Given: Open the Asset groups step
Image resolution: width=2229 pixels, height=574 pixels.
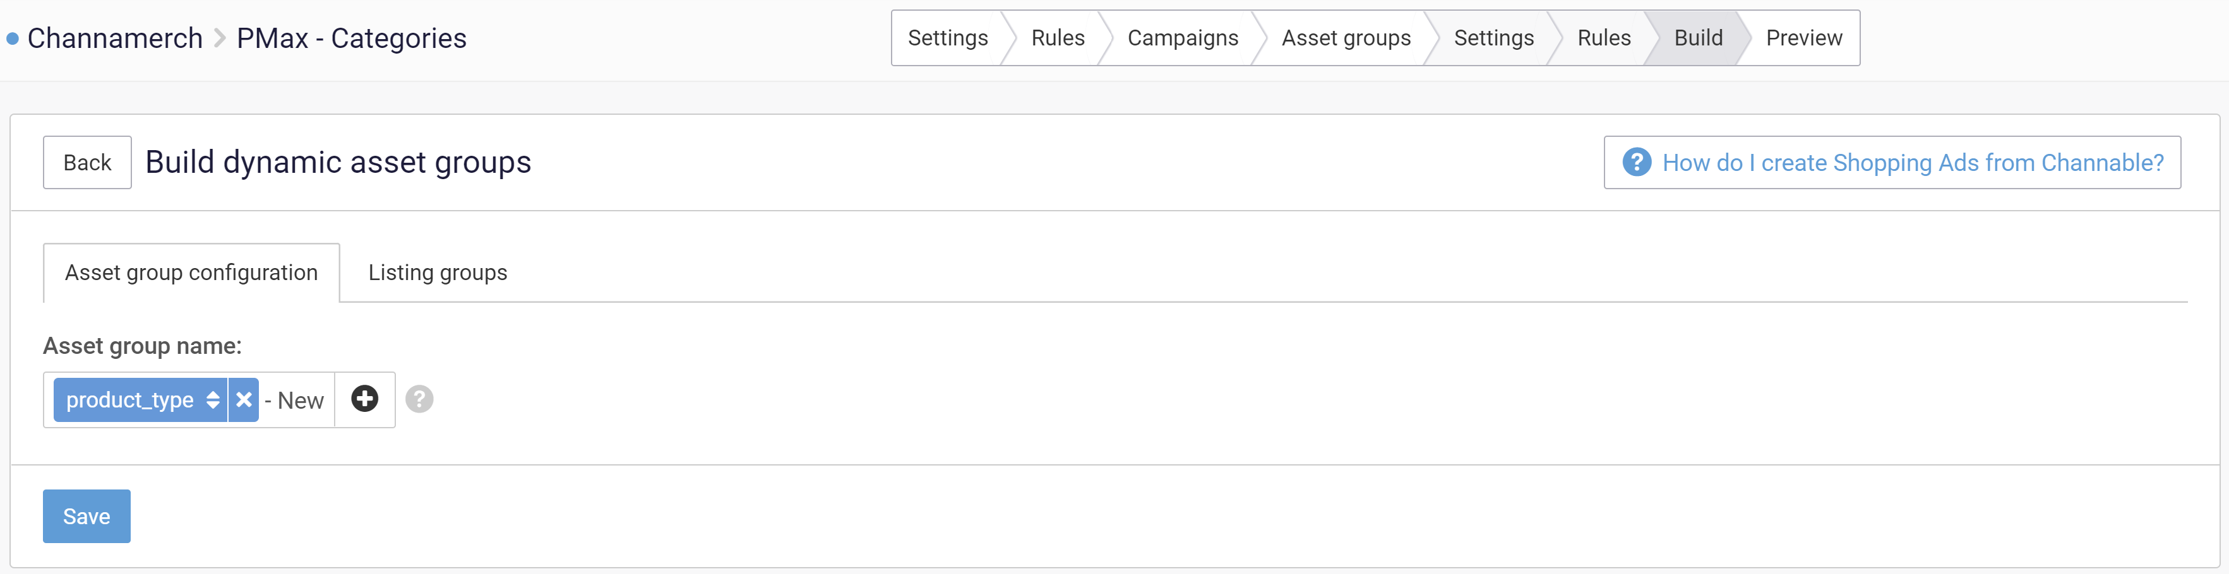Looking at the screenshot, I should point(1346,38).
